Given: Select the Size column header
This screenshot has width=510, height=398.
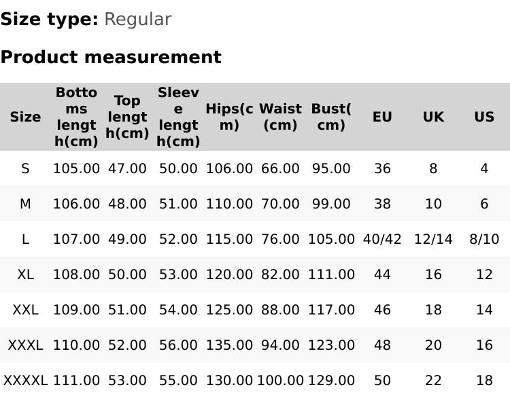Looking at the screenshot, I should (25, 117).
